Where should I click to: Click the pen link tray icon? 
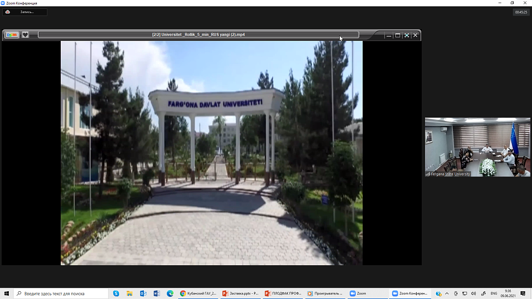(483, 294)
